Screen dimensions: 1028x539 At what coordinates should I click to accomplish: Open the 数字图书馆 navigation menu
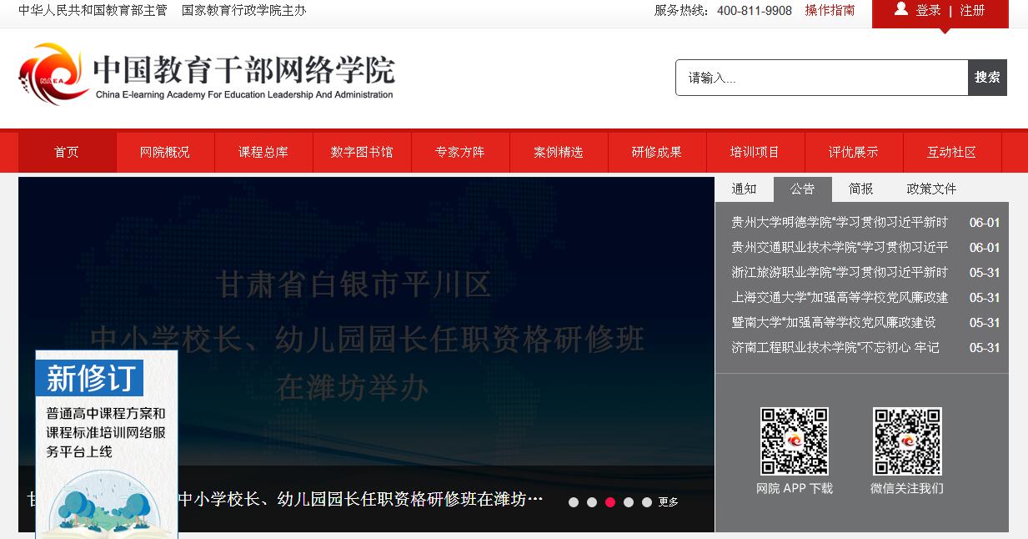click(362, 152)
